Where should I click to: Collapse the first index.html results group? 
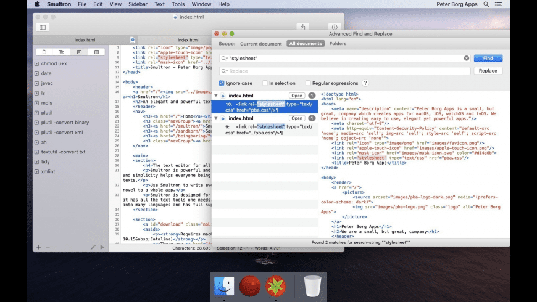216,96
